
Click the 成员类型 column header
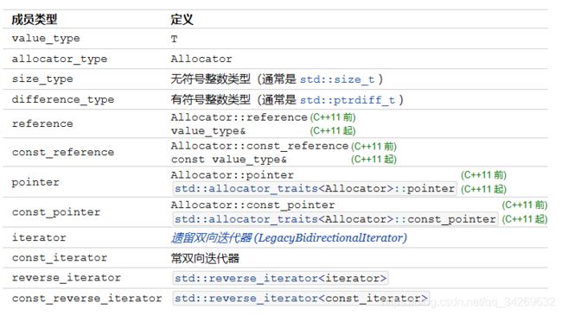coord(35,19)
